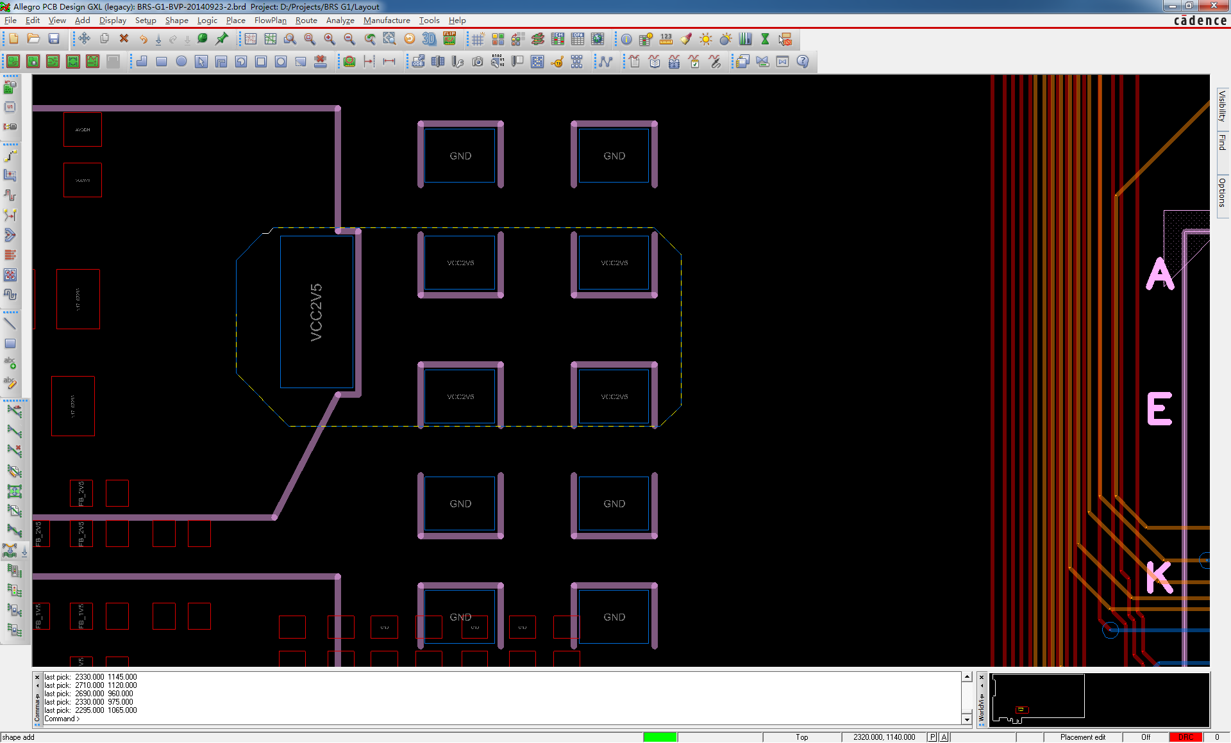Click in the WorldView overview thumbnail
The width and height of the screenshot is (1231, 743).
coord(1099,699)
